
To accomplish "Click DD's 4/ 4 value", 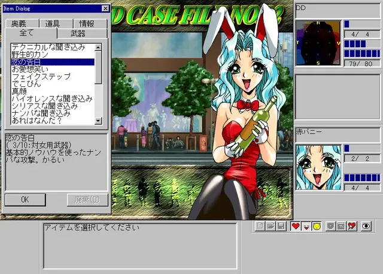I will pyautogui.click(x=362, y=34).
